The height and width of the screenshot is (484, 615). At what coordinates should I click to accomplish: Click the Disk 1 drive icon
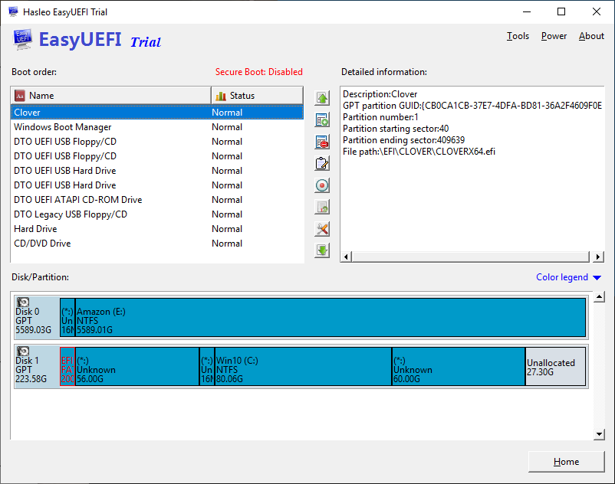pos(23,351)
